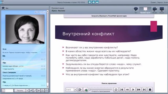Click the Загрузить/Проиграть PowerPoint презентацию bar
Image resolution: width=168 pixels, height=94 pixels.
tap(109, 16)
